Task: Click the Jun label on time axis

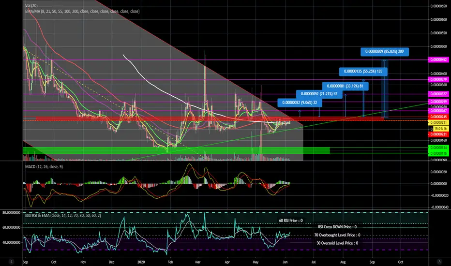Action: pyautogui.click(x=285, y=262)
